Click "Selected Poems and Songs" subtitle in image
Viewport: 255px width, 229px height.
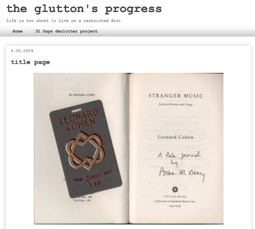point(176,104)
